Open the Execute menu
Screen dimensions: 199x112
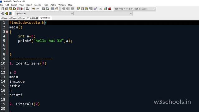[x=38, y=5]
